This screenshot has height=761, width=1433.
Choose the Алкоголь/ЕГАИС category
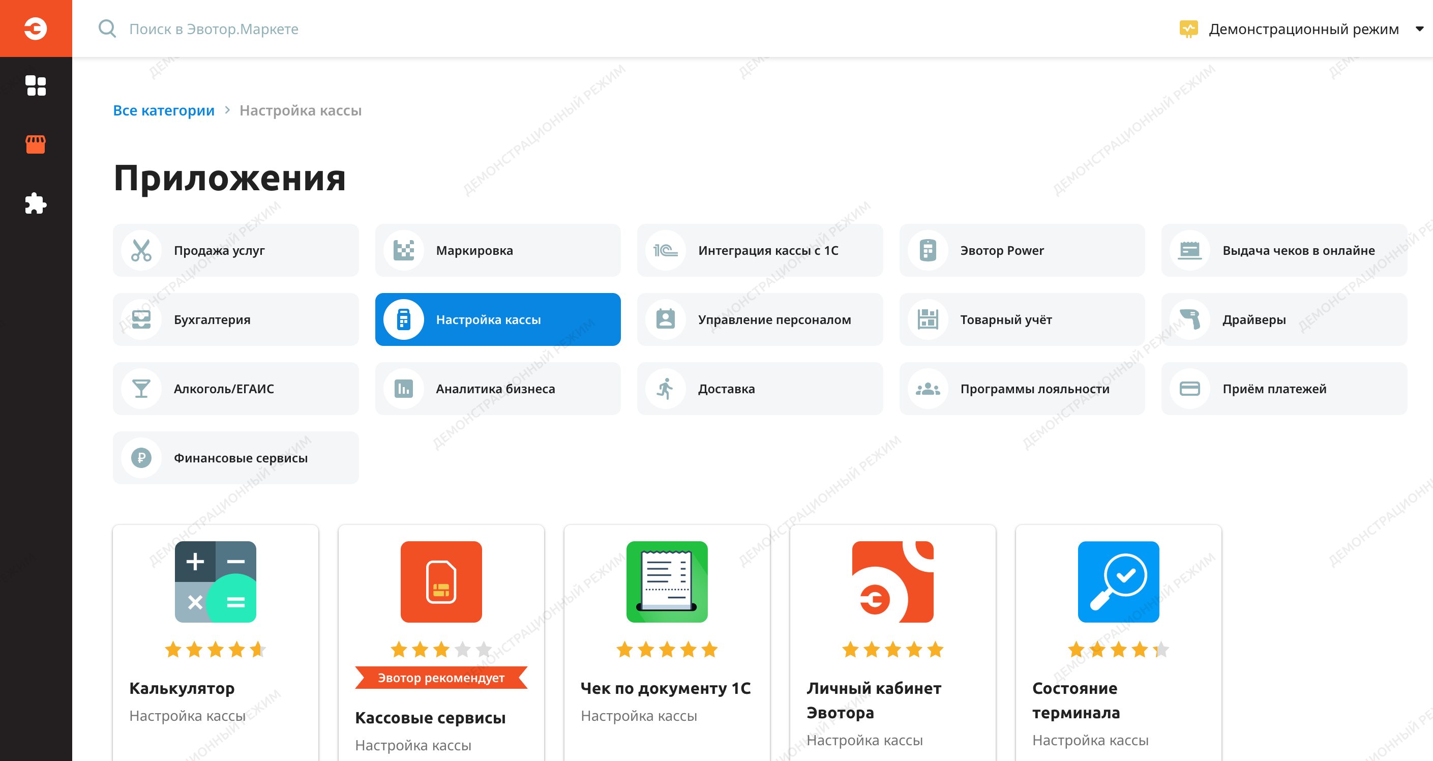235,388
